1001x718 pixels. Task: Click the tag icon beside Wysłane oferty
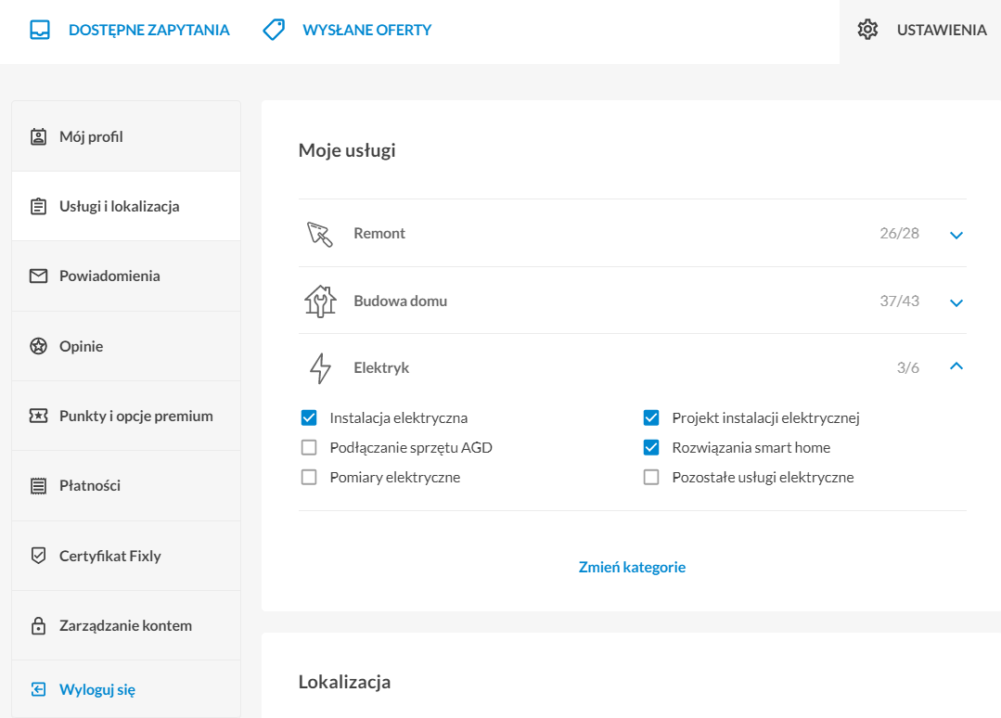point(274,30)
